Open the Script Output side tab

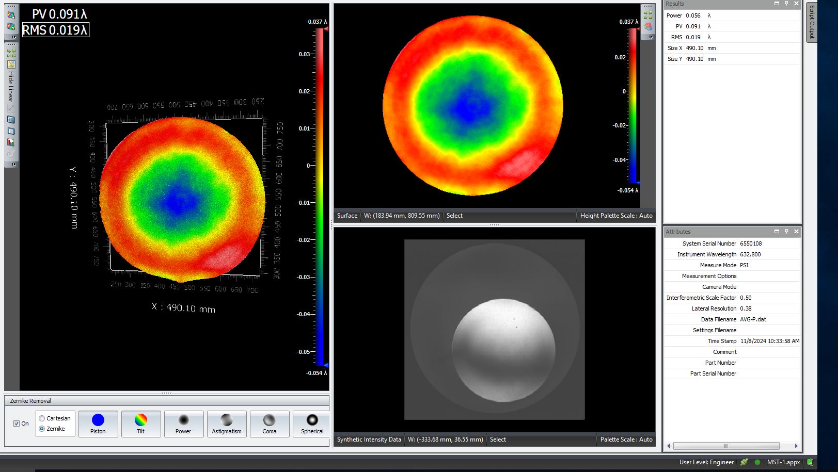[x=812, y=22]
